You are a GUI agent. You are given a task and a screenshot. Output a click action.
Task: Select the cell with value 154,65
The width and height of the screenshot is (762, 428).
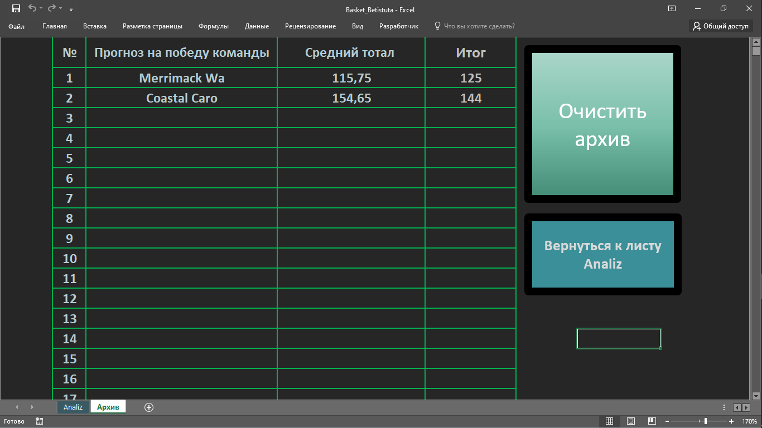(351, 98)
